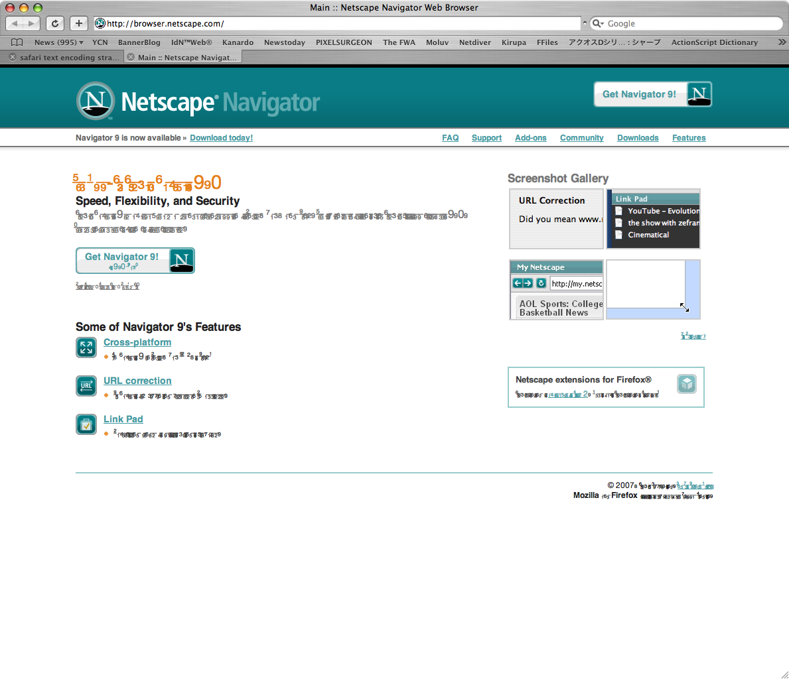Screen dimensions: 789x679
Task: Click the Netscape favicon in address bar
Action: point(100,23)
